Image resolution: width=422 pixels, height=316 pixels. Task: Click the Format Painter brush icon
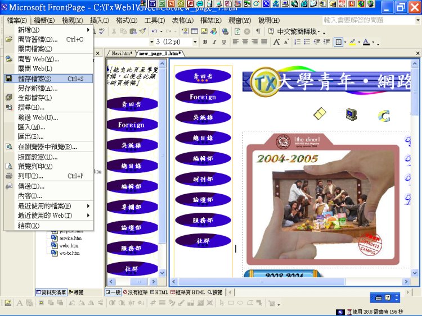pos(143,31)
